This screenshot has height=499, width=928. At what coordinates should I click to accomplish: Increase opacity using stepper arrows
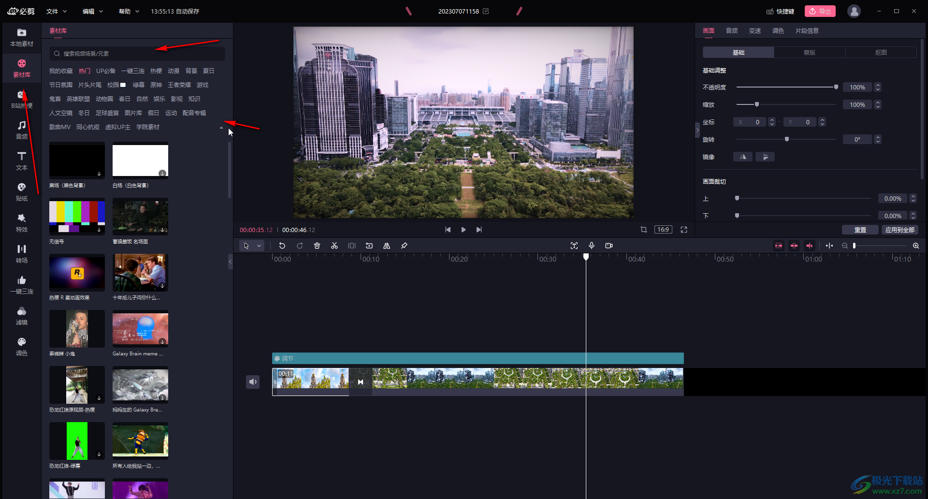tap(878, 85)
